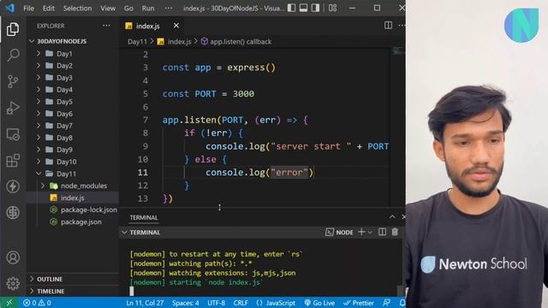
Task: Change end of line sequence CRLF
Action: click(241, 303)
